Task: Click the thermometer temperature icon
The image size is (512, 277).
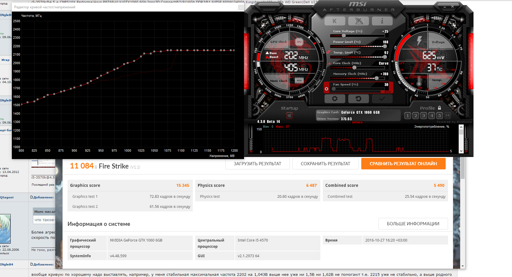Action: click(419, 80)
